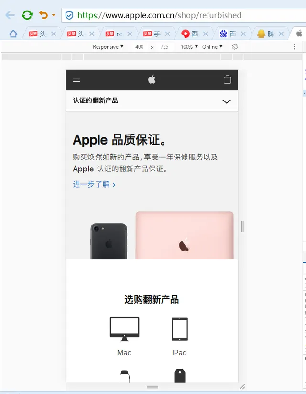The width and height of the screenshot is (306, 394).
Task: Reload the page with the green refresh icon
Action: (27, 15)
